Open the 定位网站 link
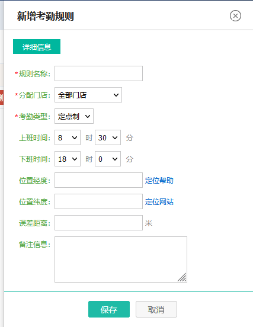This screenshot has width=253, height=327. tap(159, 202)
